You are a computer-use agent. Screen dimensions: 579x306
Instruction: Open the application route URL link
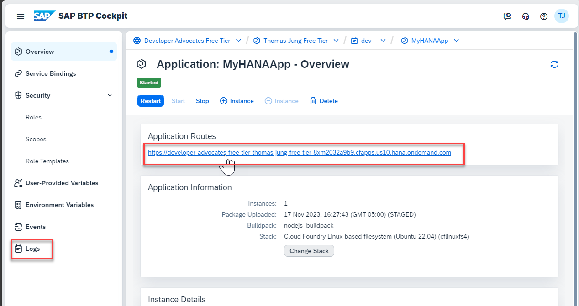(300, 153)
